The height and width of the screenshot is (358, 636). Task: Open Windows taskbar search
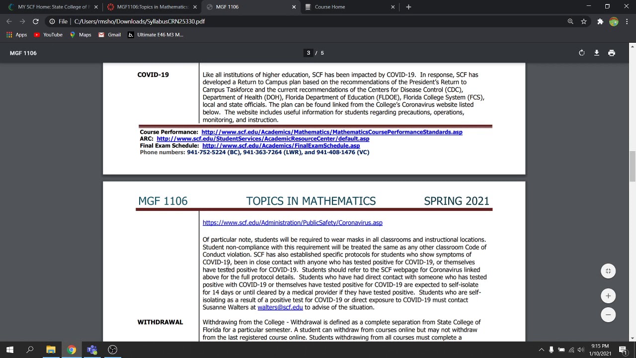30,350
